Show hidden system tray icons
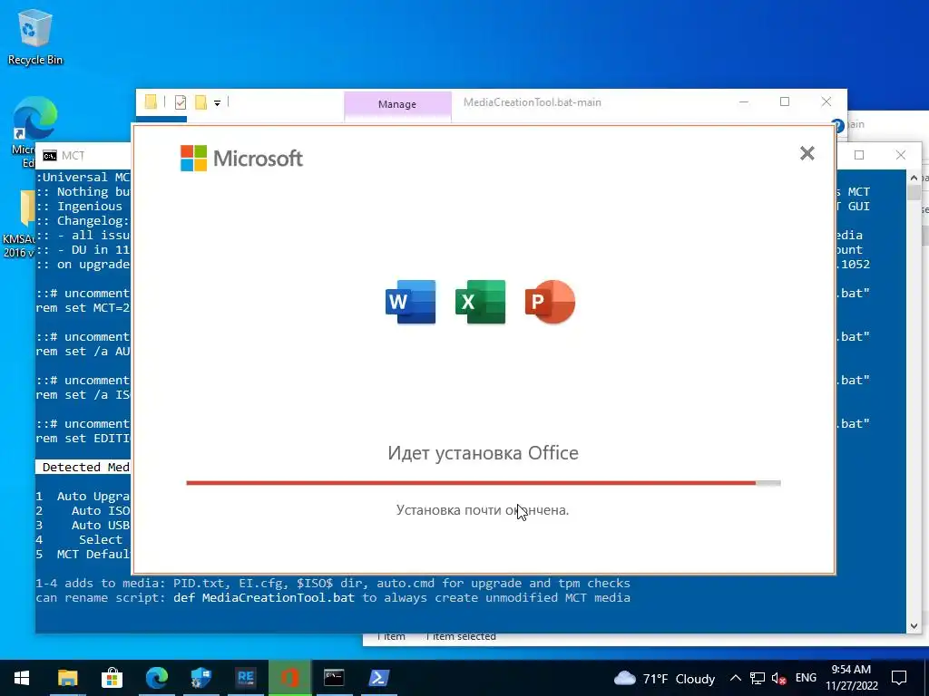929x696 pixels. tap(735, 678)
